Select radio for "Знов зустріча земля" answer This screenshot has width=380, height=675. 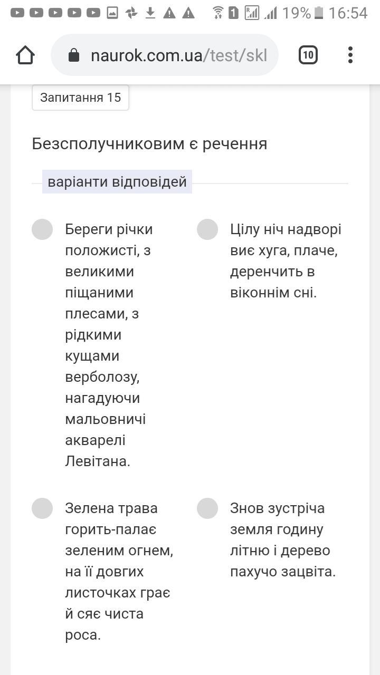[207, 508]
